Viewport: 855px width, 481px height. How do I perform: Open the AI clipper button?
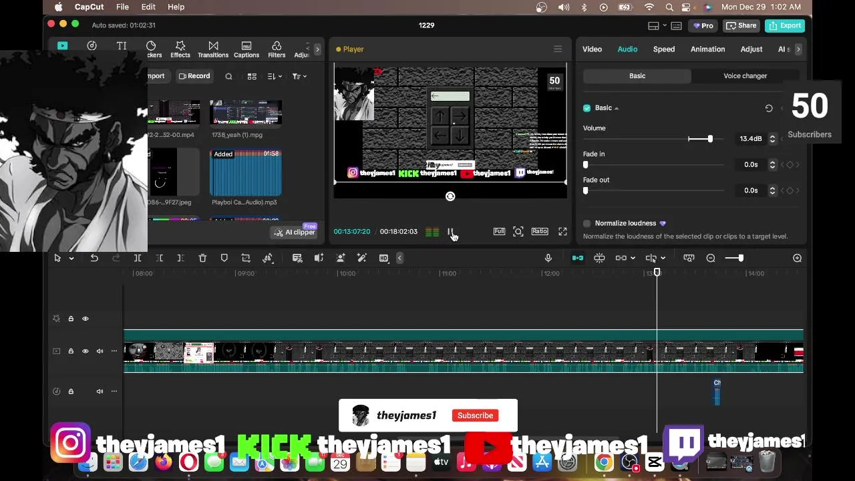295,232
